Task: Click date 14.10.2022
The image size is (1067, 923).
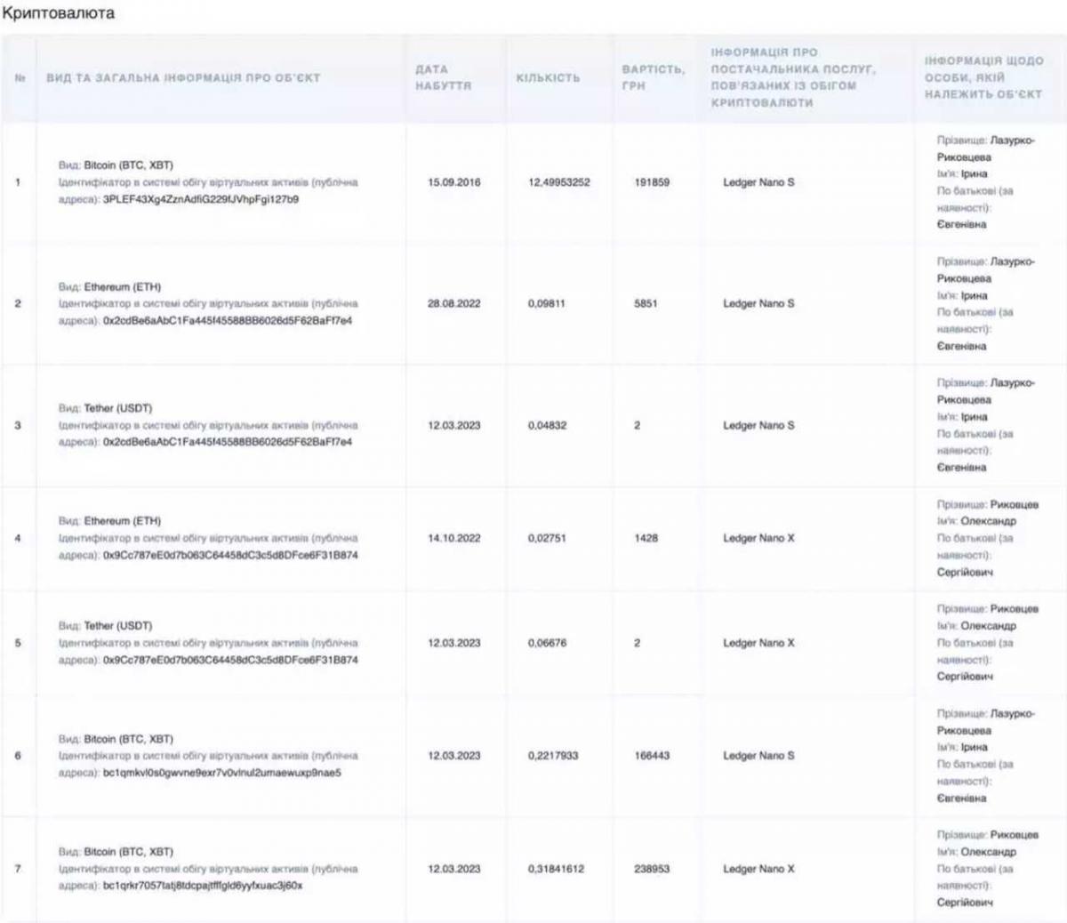Action: 454,538
